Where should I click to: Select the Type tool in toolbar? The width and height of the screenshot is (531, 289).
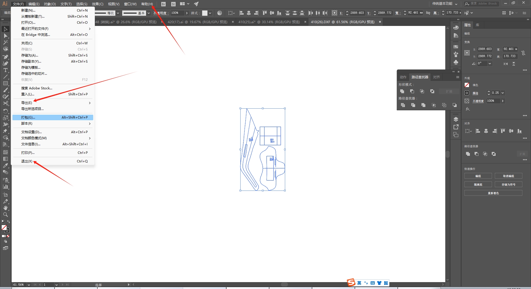(5, 70)
